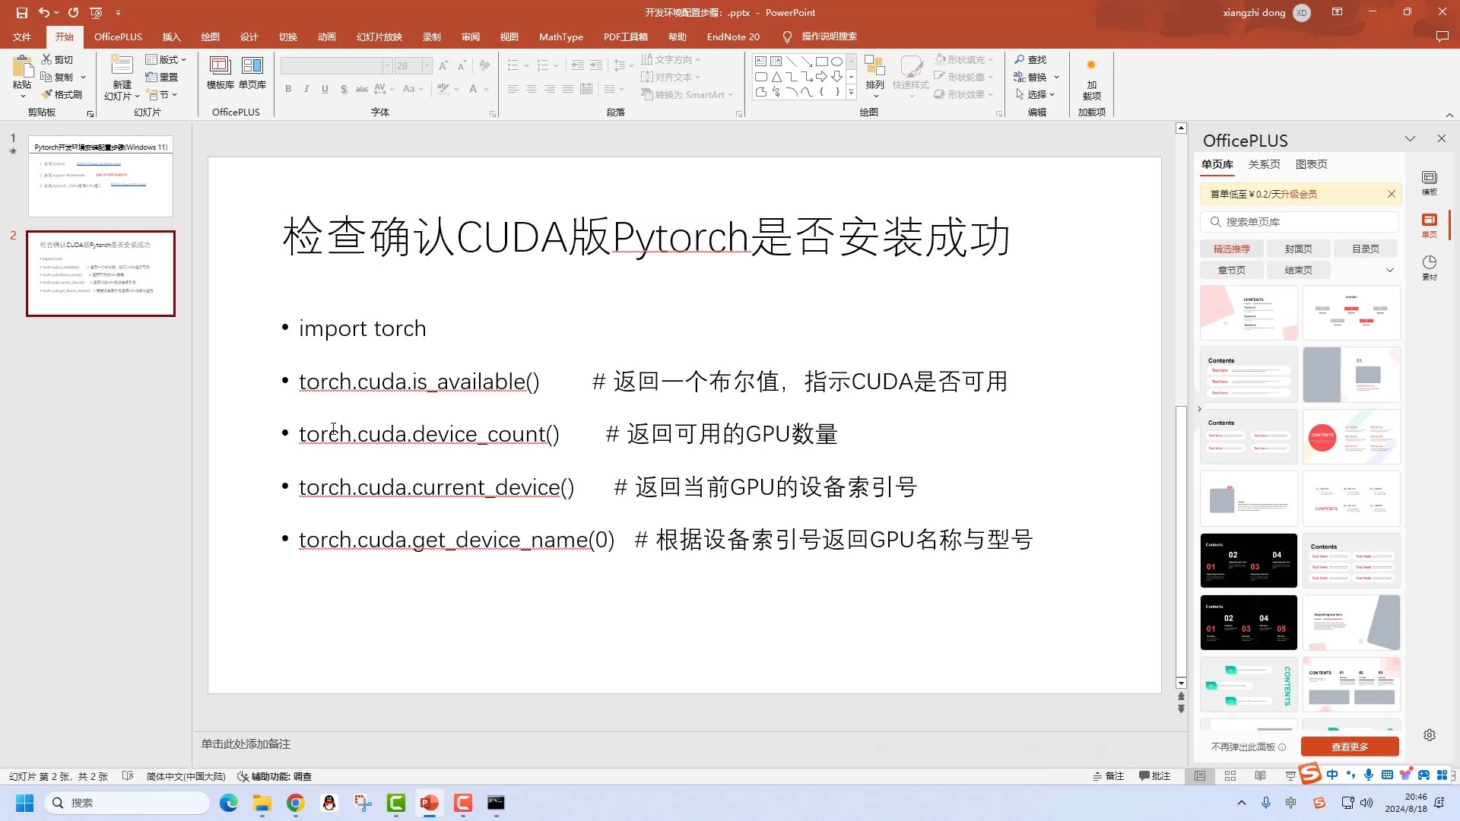
Task: Select slide 1 thumbnail in slide panel
Action: (x=100, y=176)
